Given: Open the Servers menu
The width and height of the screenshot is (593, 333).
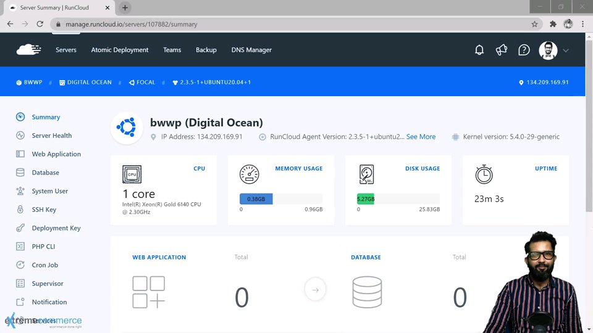Looking at the screenshot, I should pyautogui.click(x=66, y=50).
